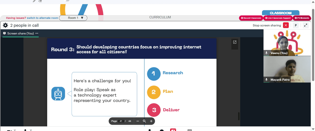Open call settings via gear icon

(5, 25)
